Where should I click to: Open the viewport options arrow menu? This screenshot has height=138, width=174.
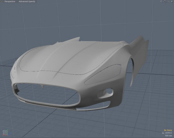click(172, 1)
